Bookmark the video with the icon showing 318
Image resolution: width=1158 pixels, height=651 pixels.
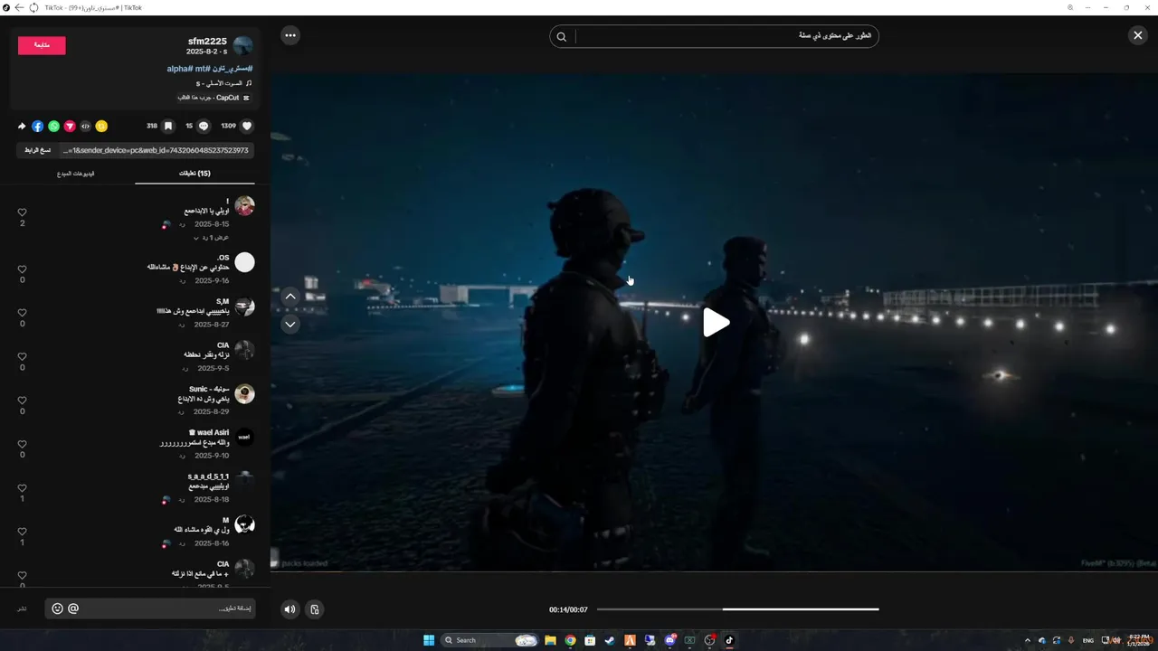(168, 127)
